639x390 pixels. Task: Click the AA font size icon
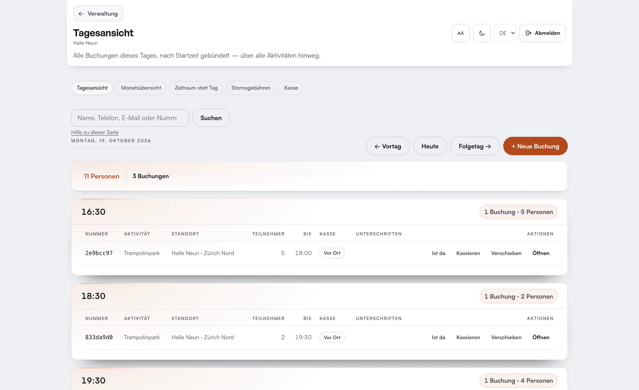(x=460, y=33)
